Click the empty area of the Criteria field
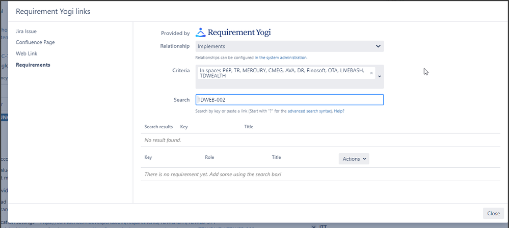This screenshot has height=228, width=509. [x=286, y=84]
